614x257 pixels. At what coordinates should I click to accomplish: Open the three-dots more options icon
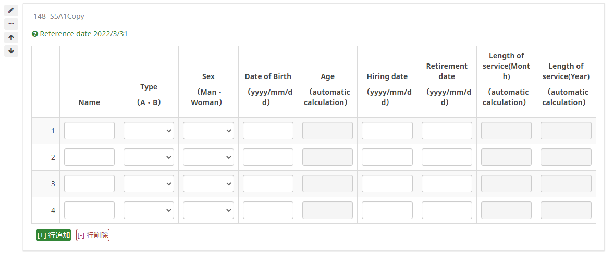[11, 24]
